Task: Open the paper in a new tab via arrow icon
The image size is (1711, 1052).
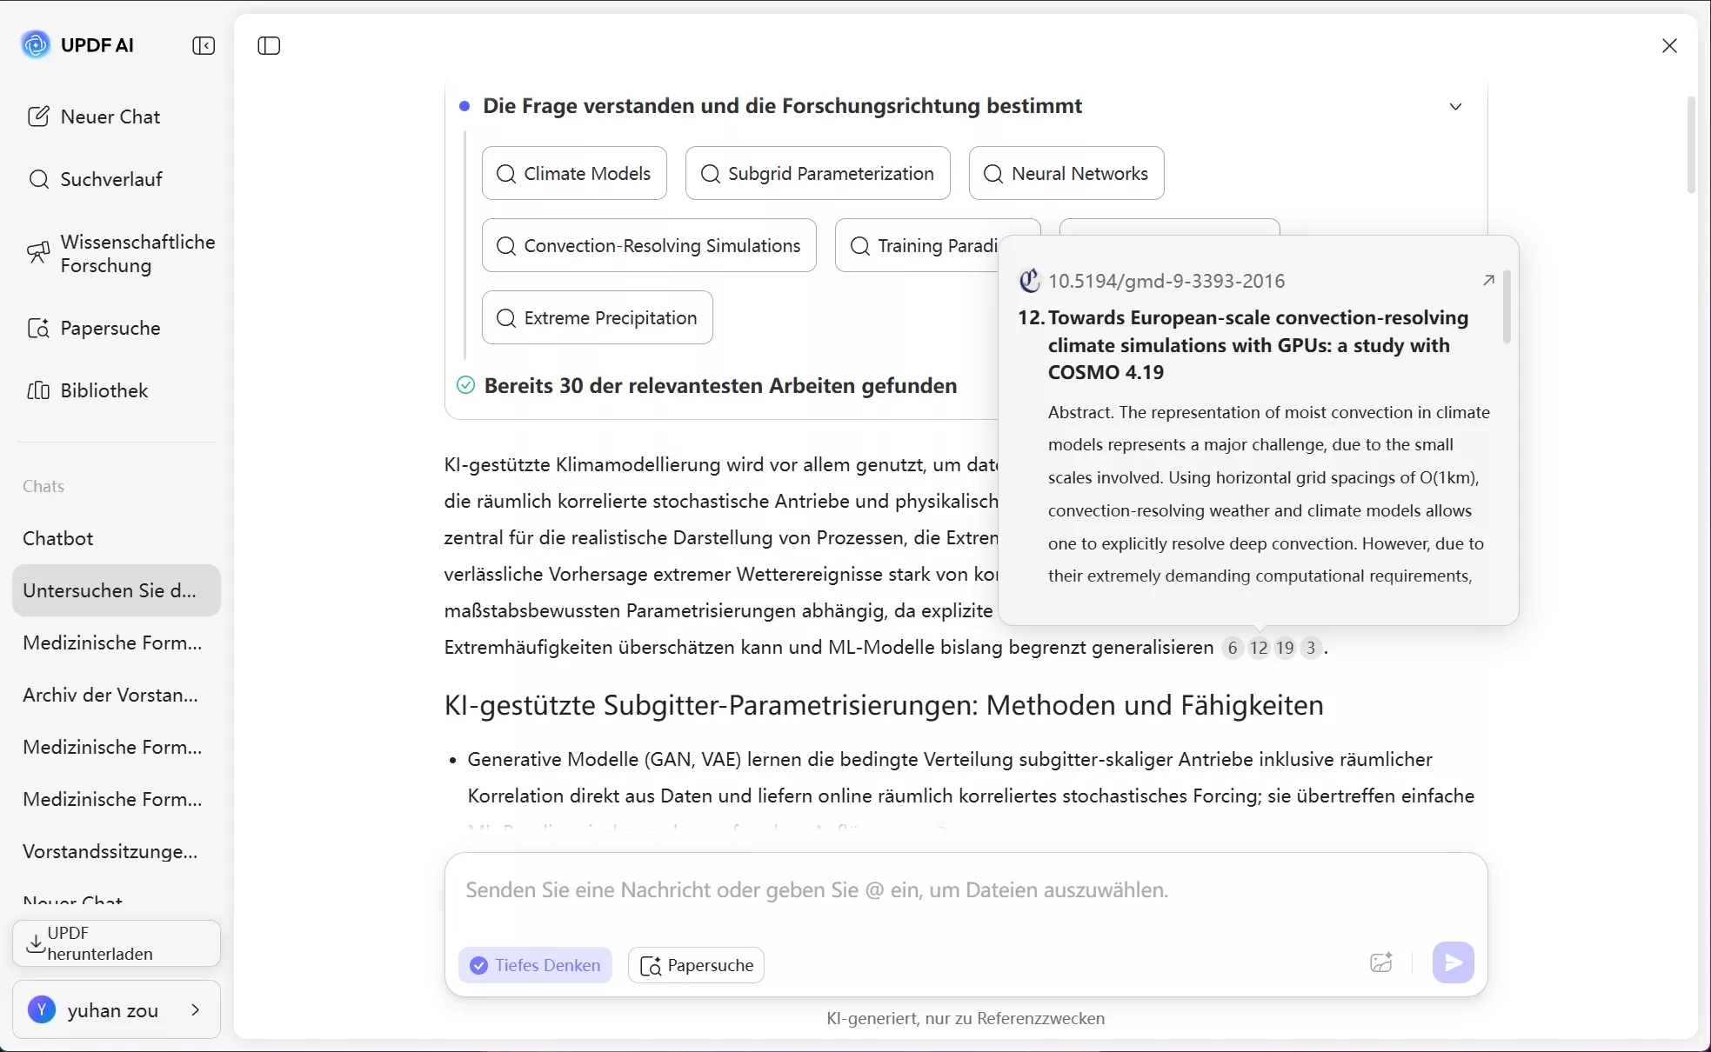Action: (x=1488, y=281)
